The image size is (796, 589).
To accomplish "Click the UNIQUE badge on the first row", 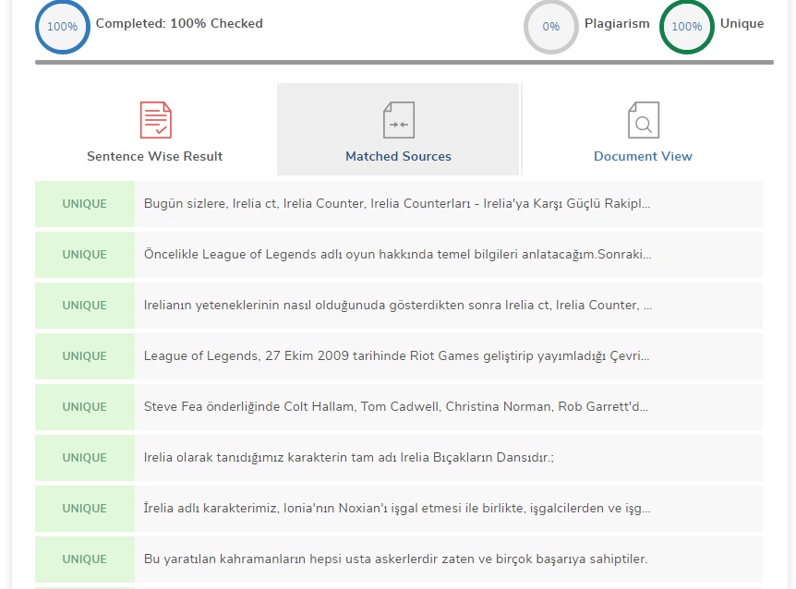I will pyautogui.click(x=85, y=204).
